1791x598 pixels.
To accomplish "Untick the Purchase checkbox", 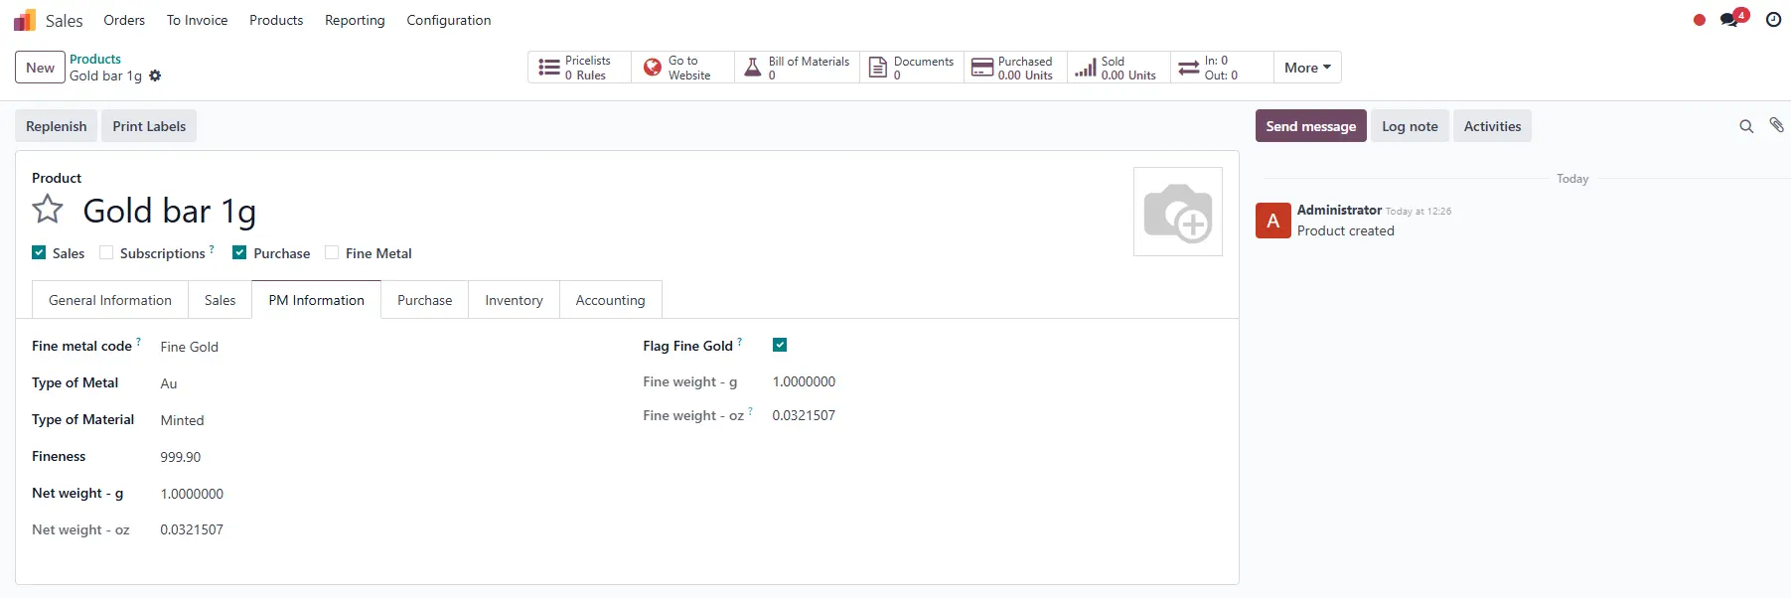I will (239, 252).
